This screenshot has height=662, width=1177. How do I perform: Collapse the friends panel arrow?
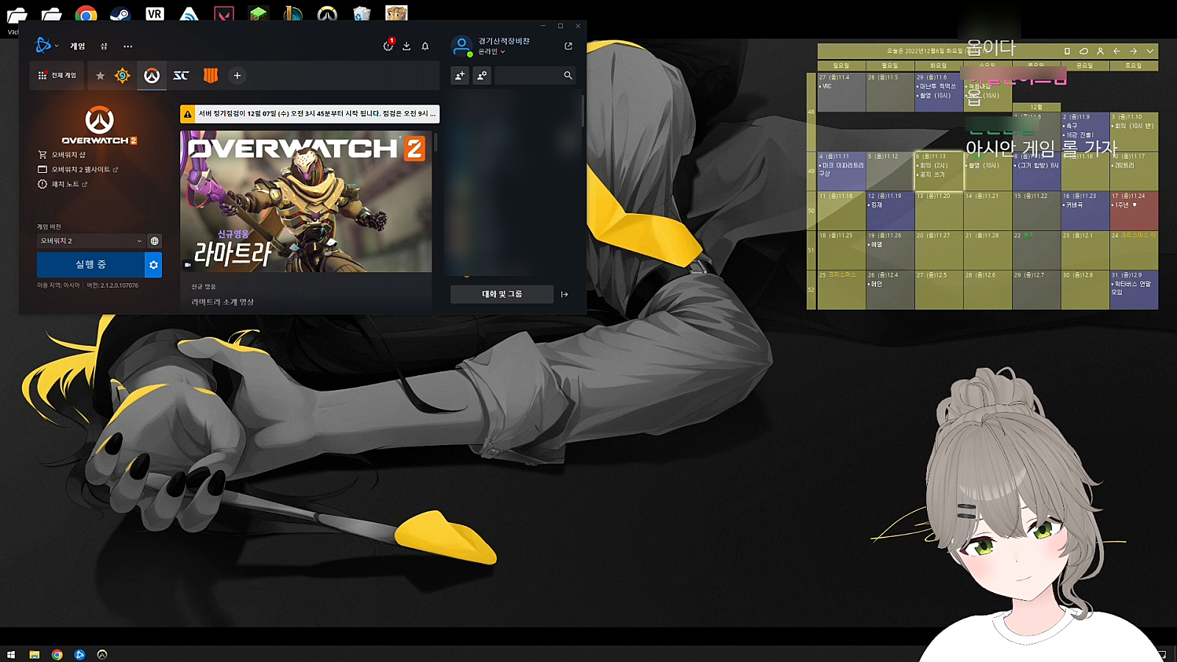(564, 294)
